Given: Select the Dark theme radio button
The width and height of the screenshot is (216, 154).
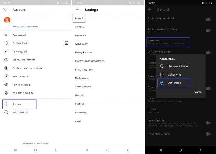Looking at the screenshot, I should 162,83.
